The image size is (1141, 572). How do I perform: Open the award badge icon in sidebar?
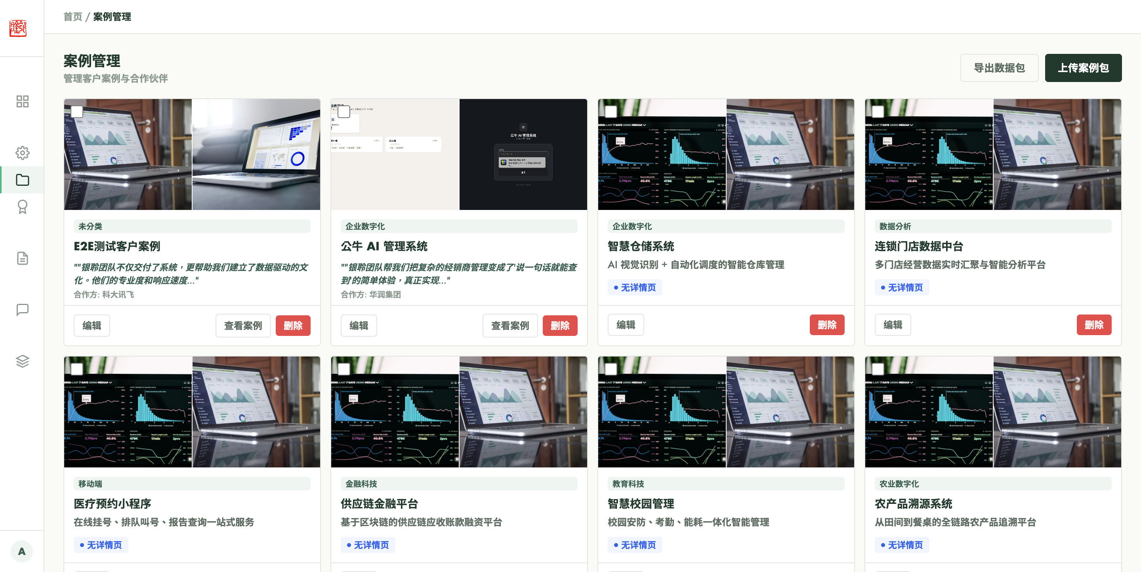22,207
